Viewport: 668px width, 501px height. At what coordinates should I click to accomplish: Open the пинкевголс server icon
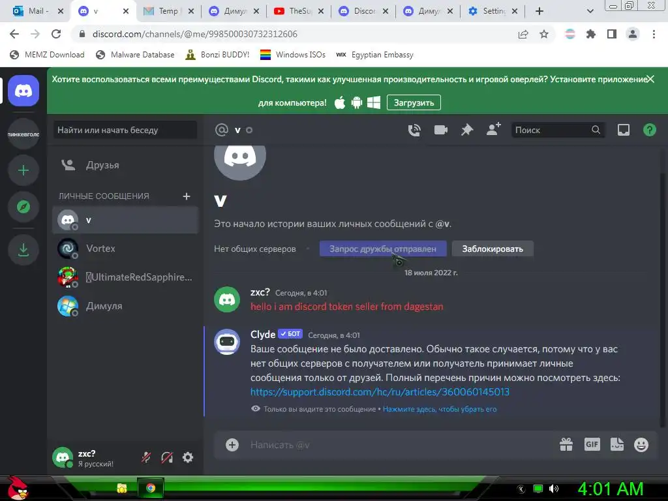coord(23,134)
